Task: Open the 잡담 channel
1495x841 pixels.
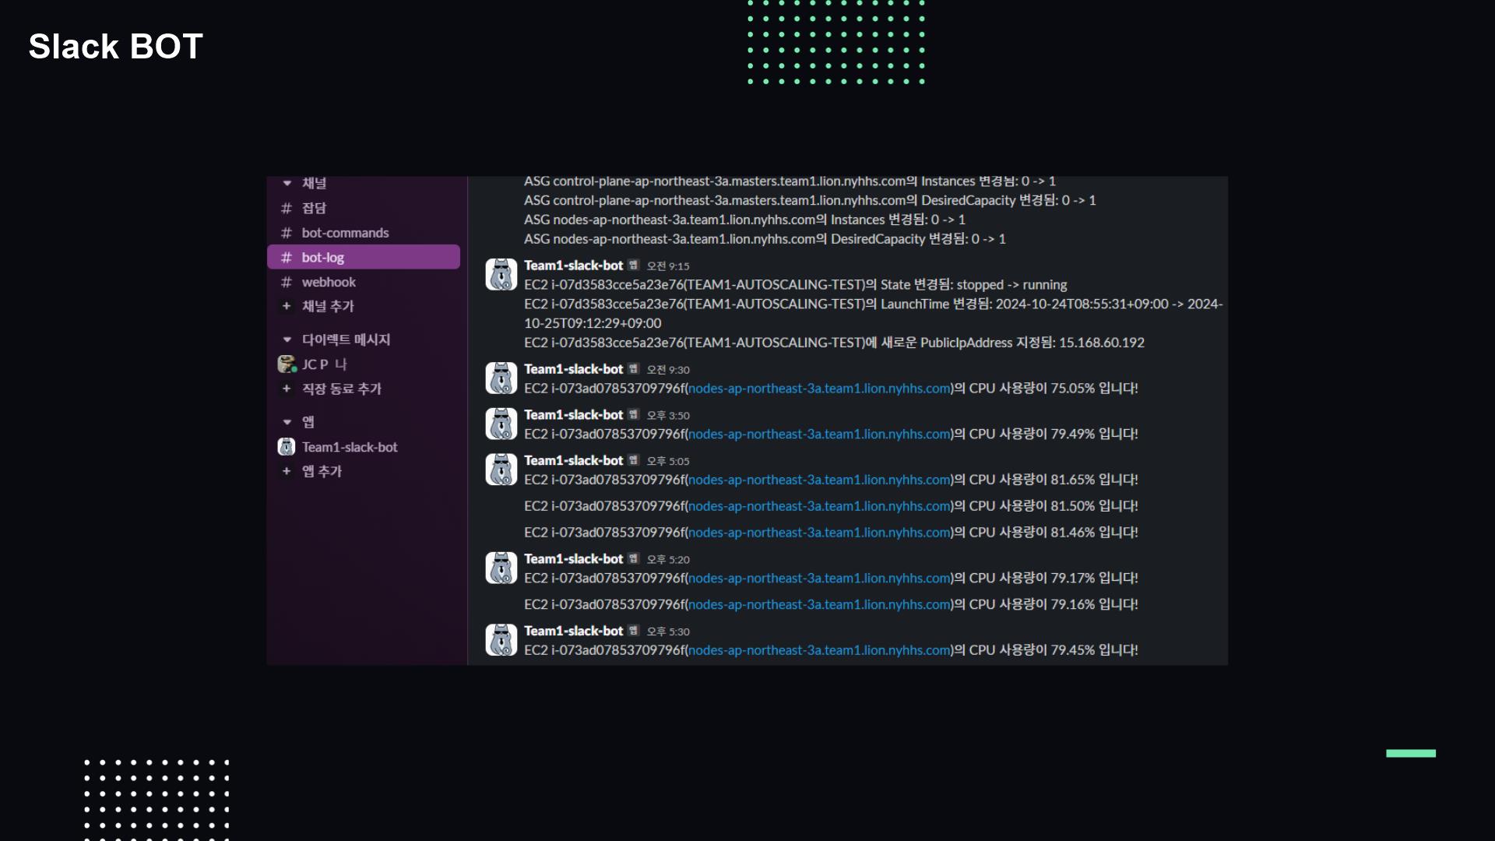Action: tap(314, 208)
